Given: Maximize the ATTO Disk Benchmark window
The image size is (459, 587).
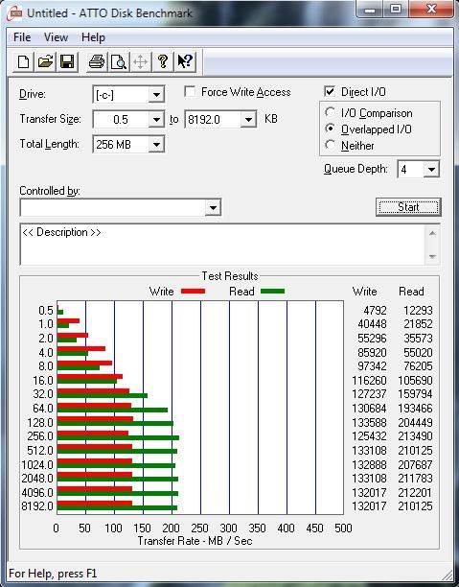Looking at the screenshot, I should click(x=396, y=10).
